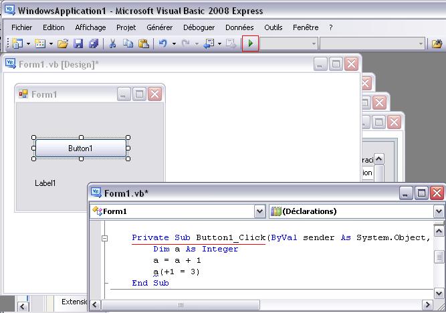This screenshot has width=446, height=313.
Task: Click the code line "a = a + 1"
Action: click(177, 261)
